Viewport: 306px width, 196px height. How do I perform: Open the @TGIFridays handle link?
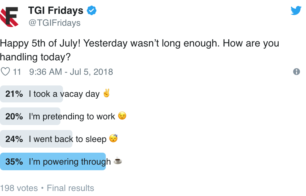54,23
